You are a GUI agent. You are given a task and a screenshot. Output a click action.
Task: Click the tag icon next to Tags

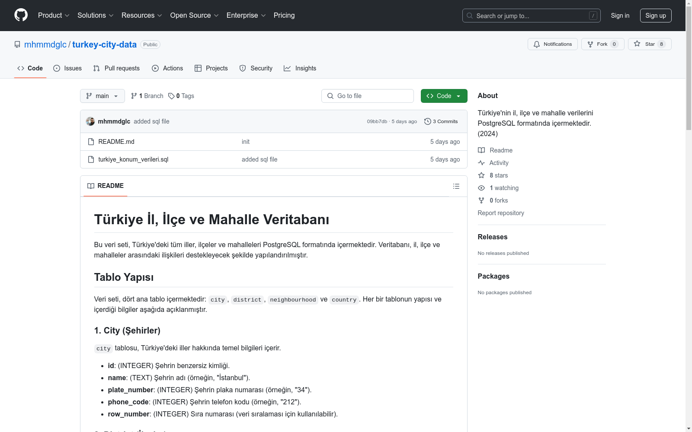(x=171, y=96)
